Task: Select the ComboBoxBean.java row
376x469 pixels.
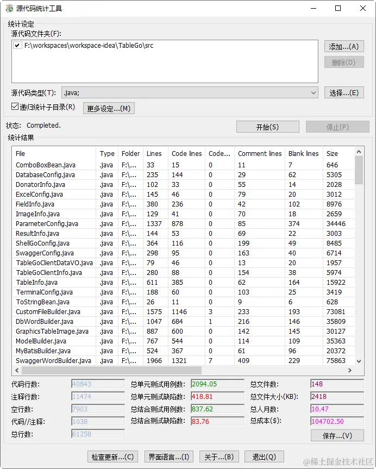Action: 183,165
